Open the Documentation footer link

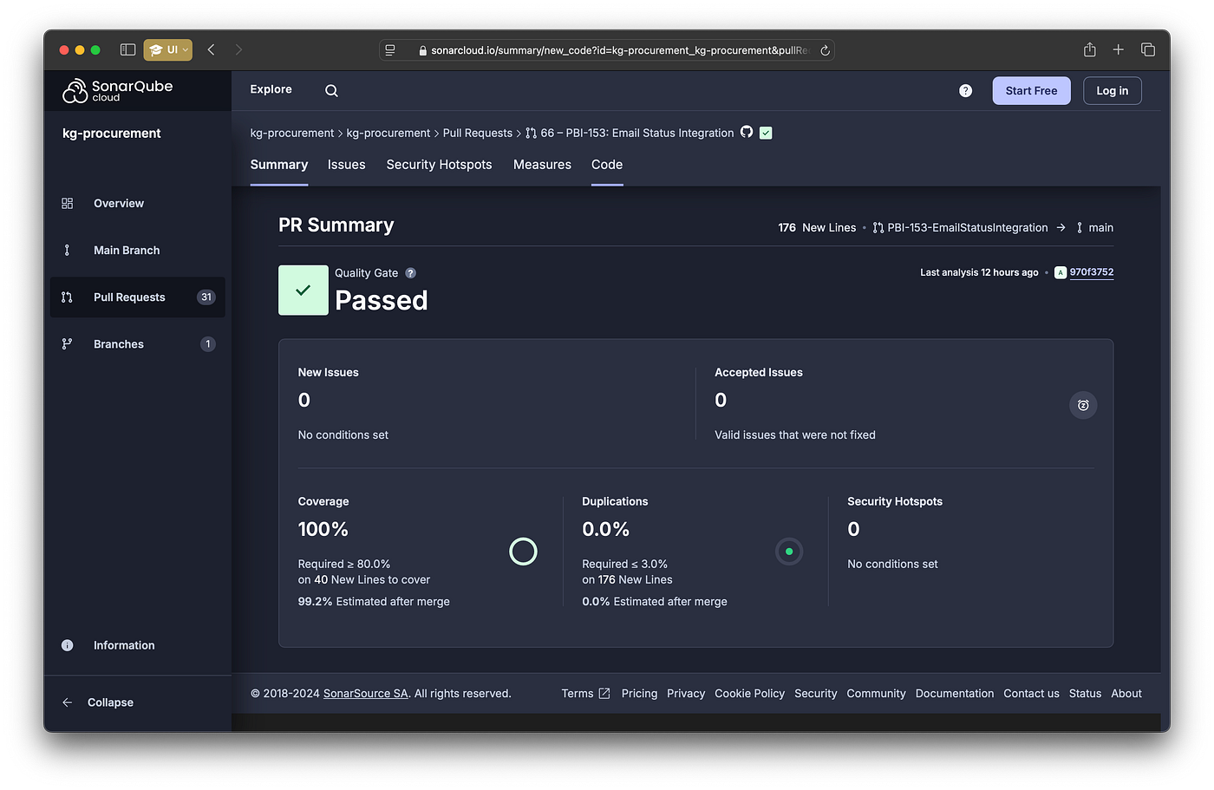coord(955,694)
